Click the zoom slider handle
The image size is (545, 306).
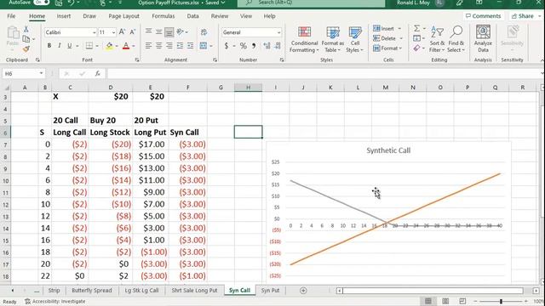click(x=501, y=301)
